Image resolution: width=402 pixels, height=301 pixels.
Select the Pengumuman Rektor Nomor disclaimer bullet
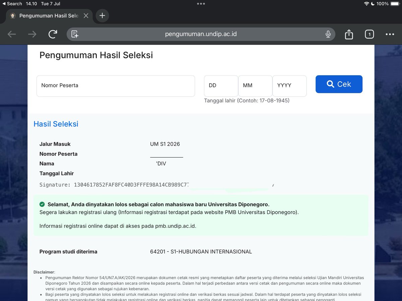click(x=204, y=283)
